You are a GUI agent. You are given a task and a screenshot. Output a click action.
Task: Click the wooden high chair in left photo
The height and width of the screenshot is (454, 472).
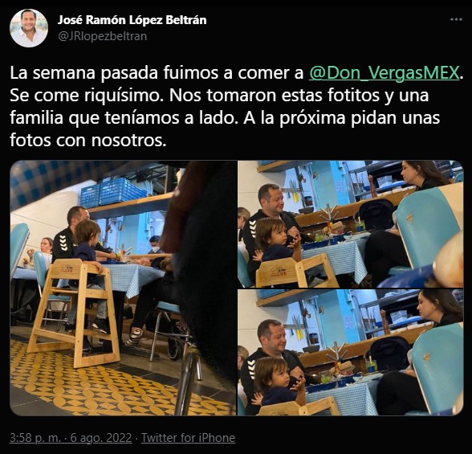(x=75, y=312)
